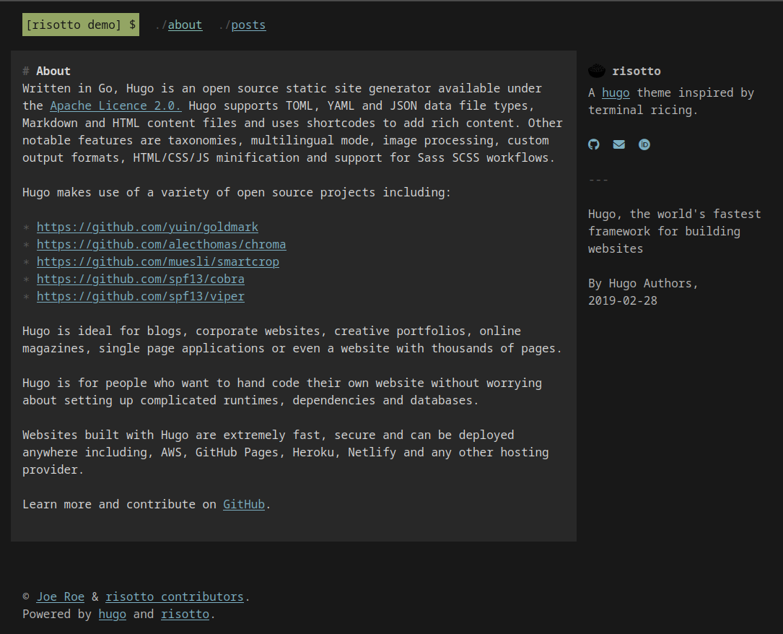Follow the spf13/viper GitHub link
The height and width of the screenshot is (634, 783).
tap(140, 296)
